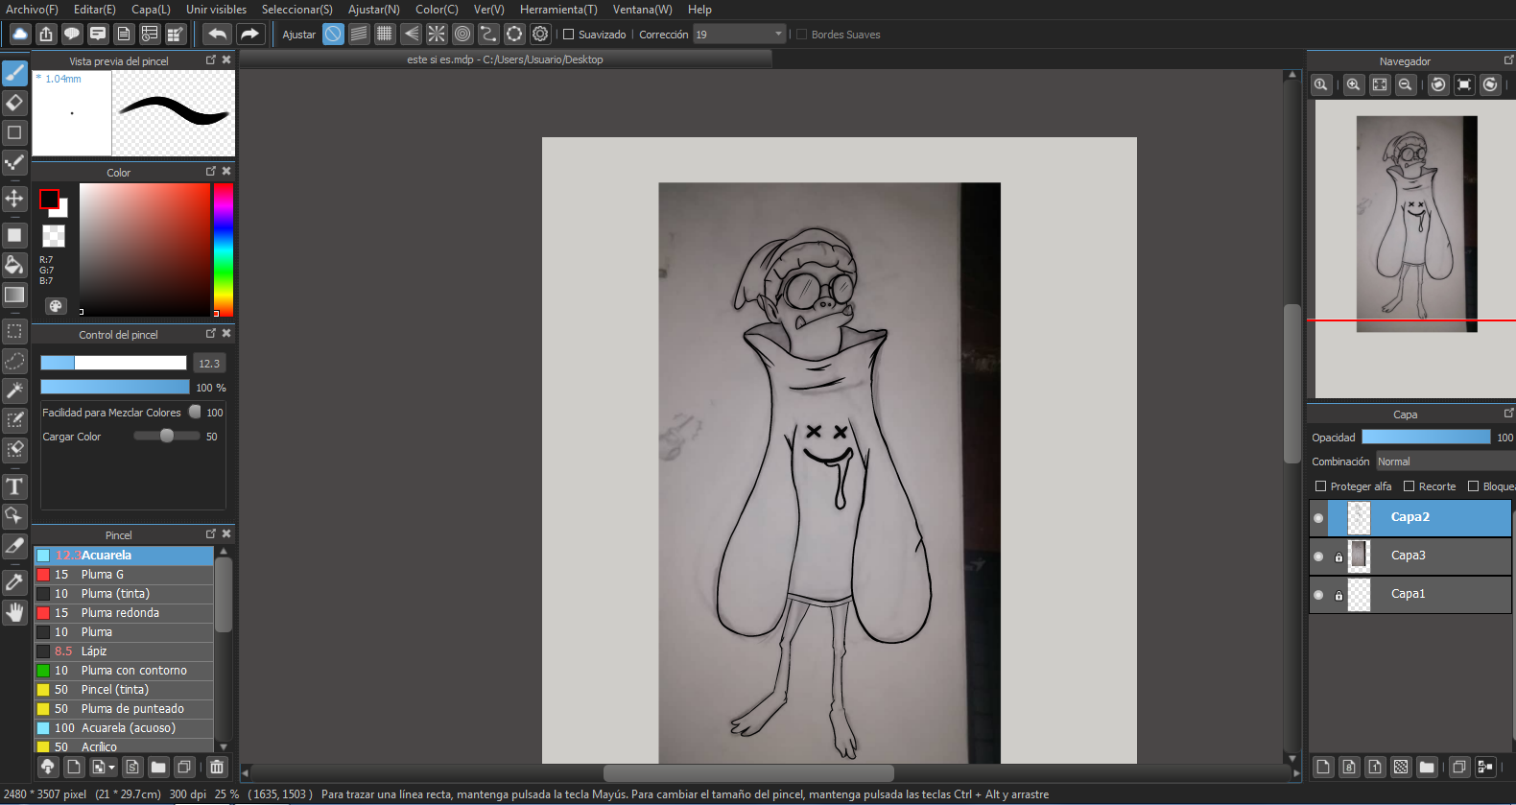Open add-brush dropdown arrow in Pincel panel
The height and width of the screenshot is (805, 1516).
pos(111,767)
